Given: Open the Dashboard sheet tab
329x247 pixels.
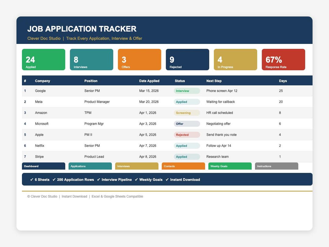Looking at the screenshot, I should click(44, 166).
